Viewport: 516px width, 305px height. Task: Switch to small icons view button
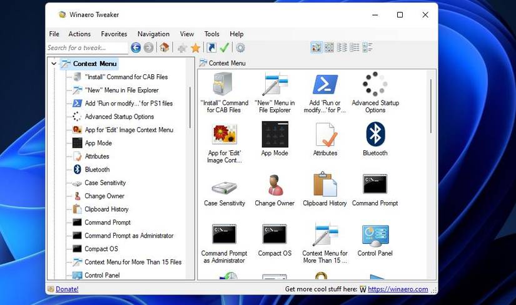point(329,47)
